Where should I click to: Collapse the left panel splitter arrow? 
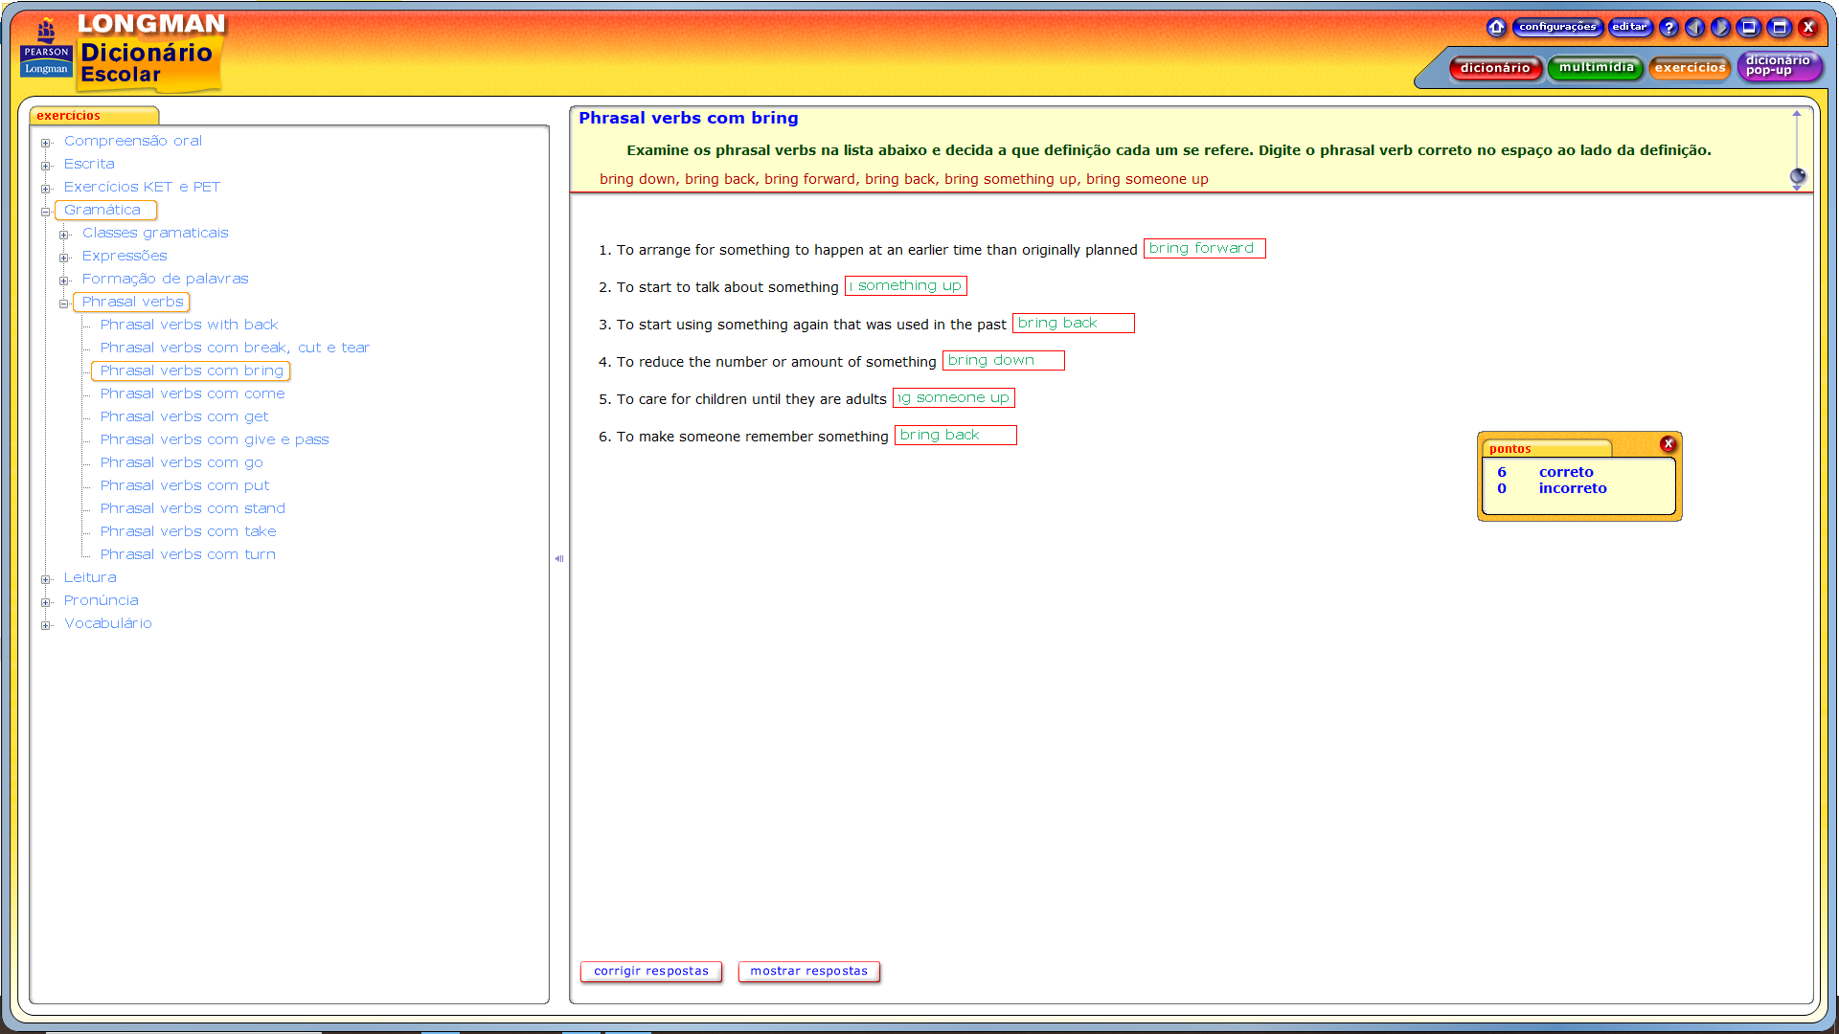click(559, 558)
